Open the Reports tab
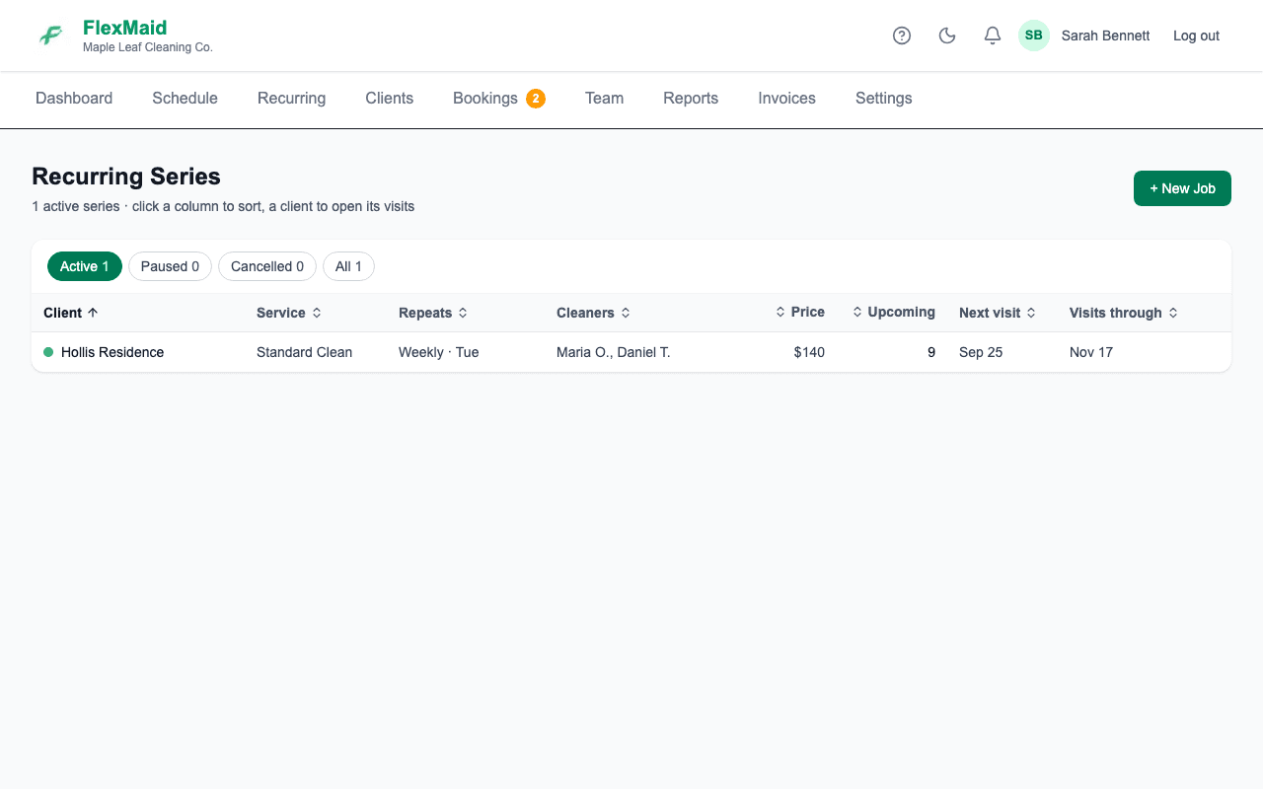The image size is (1263, 789). [x=691, y=99]
